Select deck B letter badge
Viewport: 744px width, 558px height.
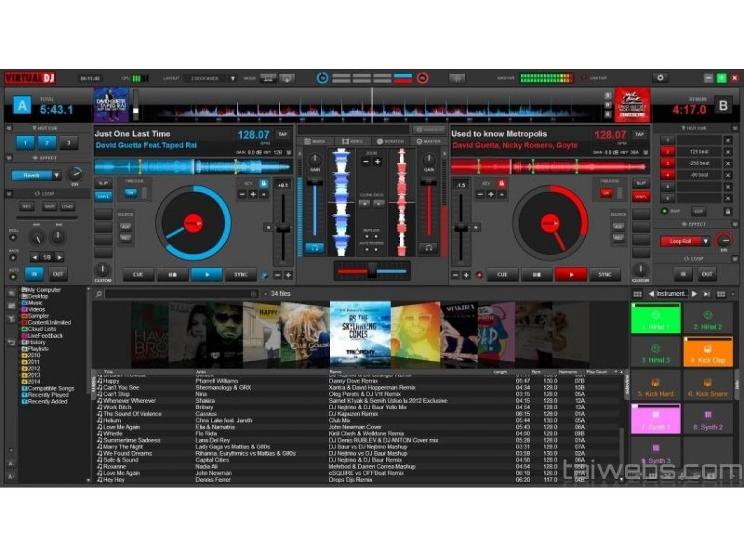tap(723, 105)
